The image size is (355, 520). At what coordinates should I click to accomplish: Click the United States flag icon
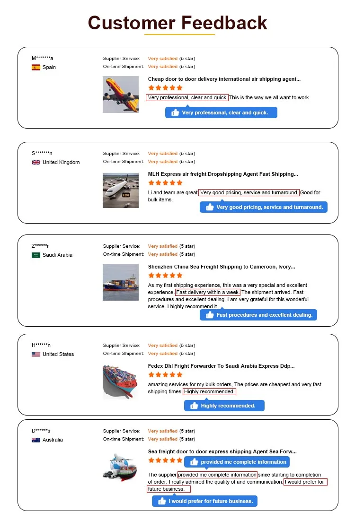(36, 354)
